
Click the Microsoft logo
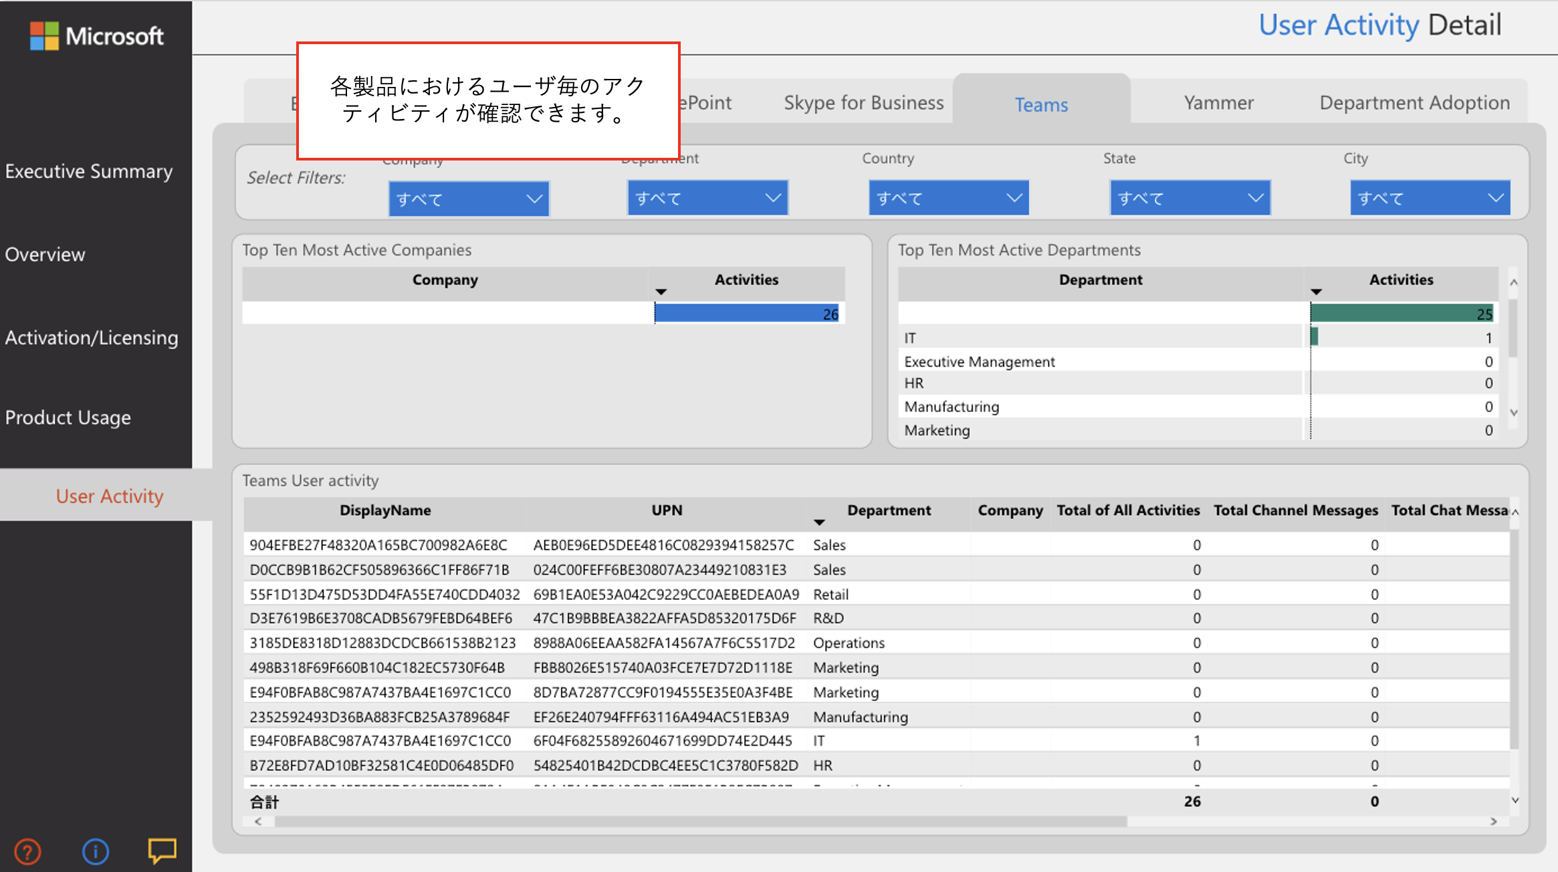click(96, 35)
